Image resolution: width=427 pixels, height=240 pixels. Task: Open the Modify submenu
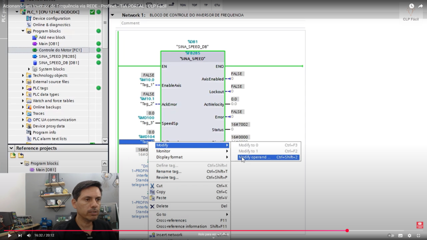[x=192, y=145]
